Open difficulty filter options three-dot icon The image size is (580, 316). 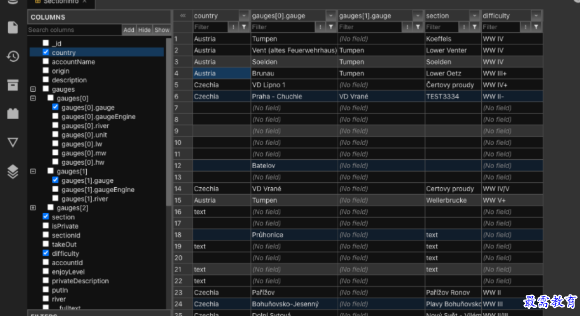tap(527, 27)
